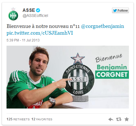Click the Bienvenue handwritten text in image

109,58
